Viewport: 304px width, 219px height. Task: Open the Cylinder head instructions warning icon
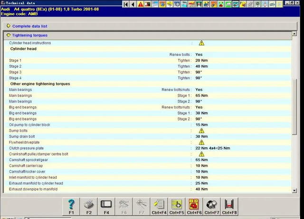(x=201, y=43)
